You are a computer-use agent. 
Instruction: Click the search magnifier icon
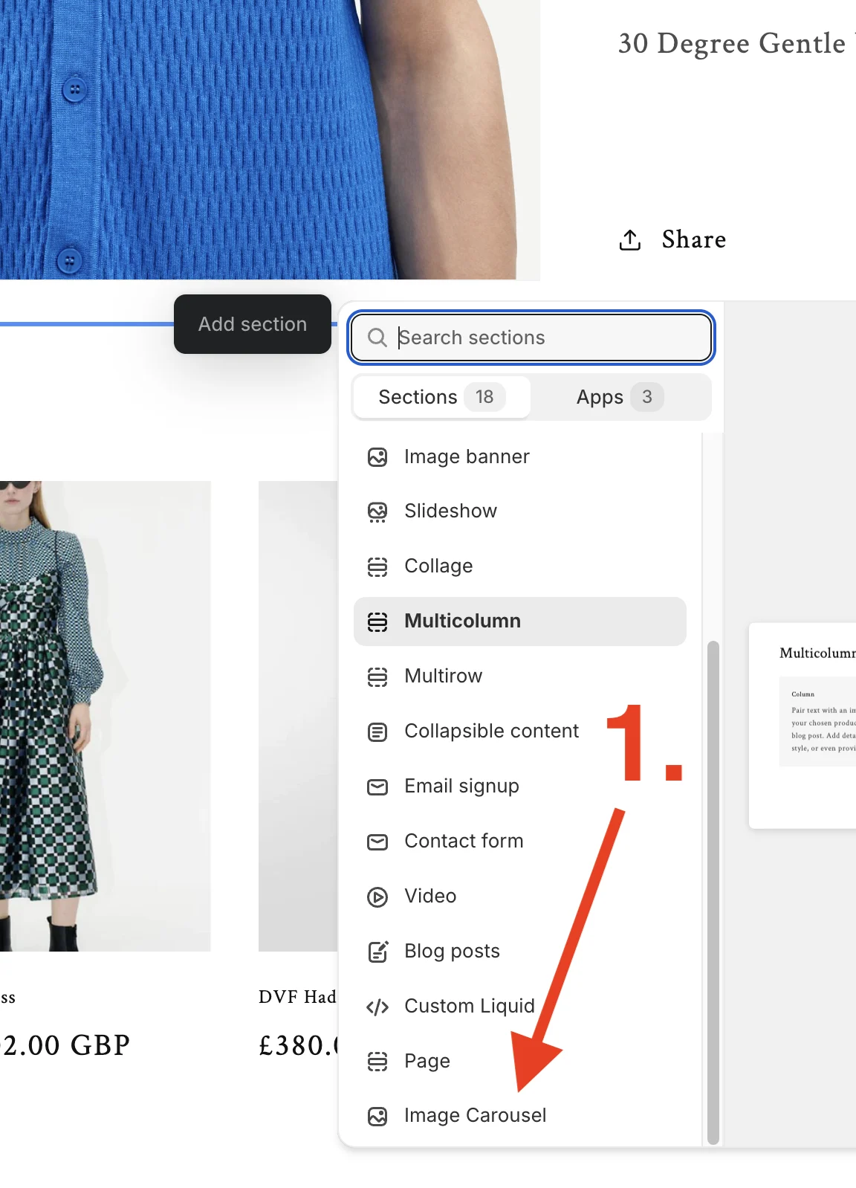coord(377,338)
